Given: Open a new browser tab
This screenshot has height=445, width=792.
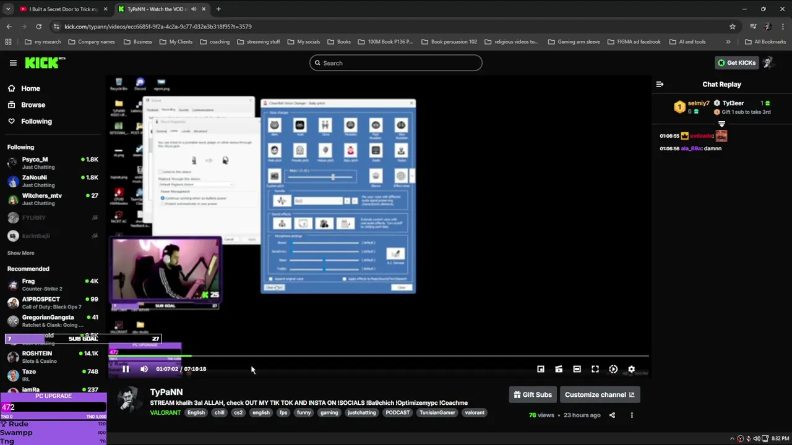Looking at the screenshot, I should click(218, 9).
